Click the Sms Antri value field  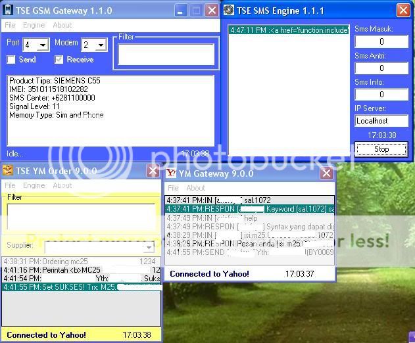point(381,68)
